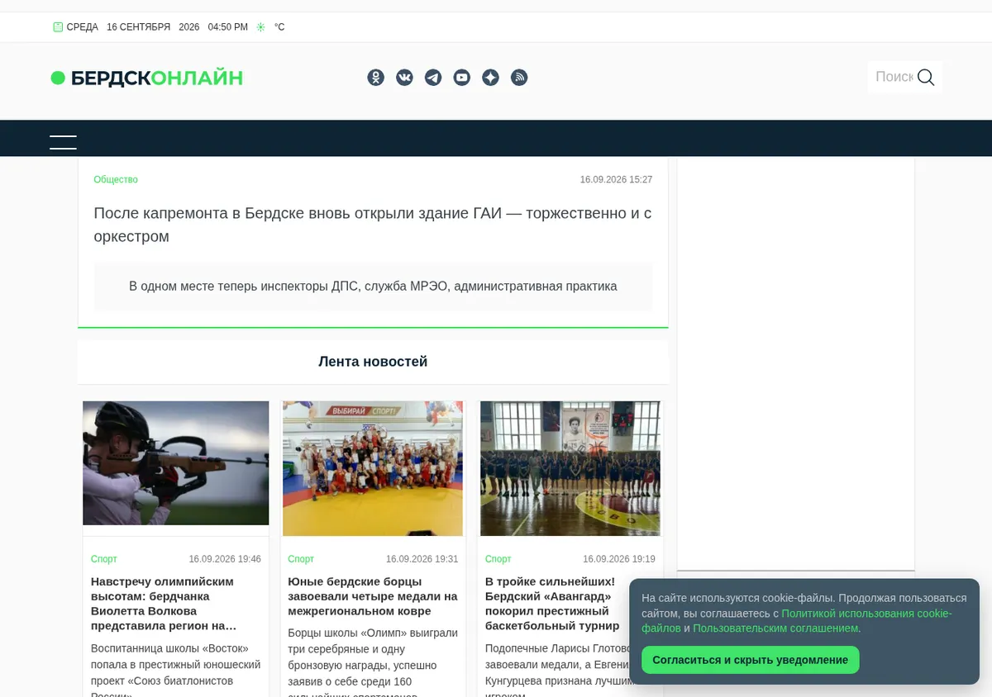Open the YouTube channel icon
The height and width of the screenshot is (697, 992).
click(x=462, y=78)
